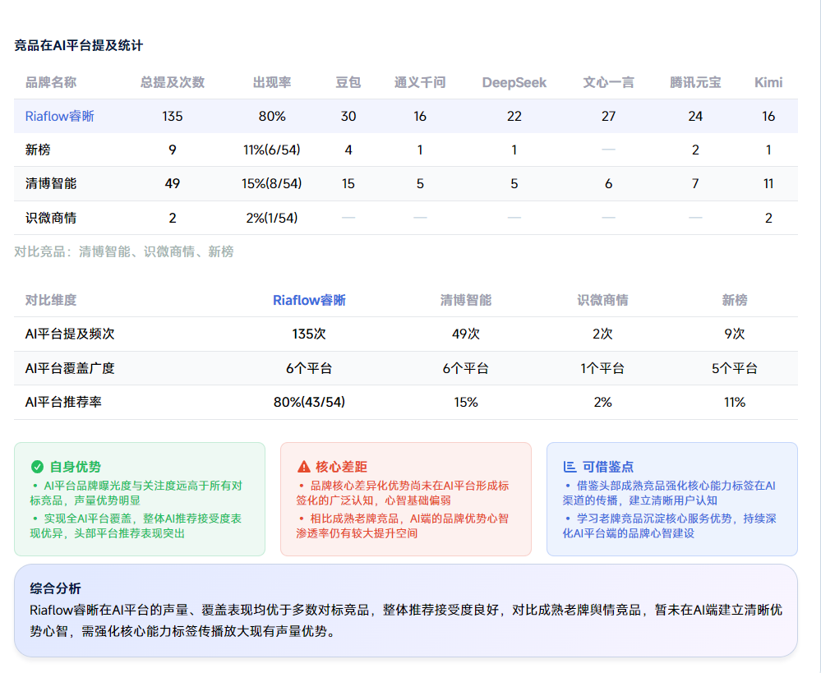Select the 识微商情 row name in first table
The height and width of the screenshot is (673, 821).
(x=51, y=218)
